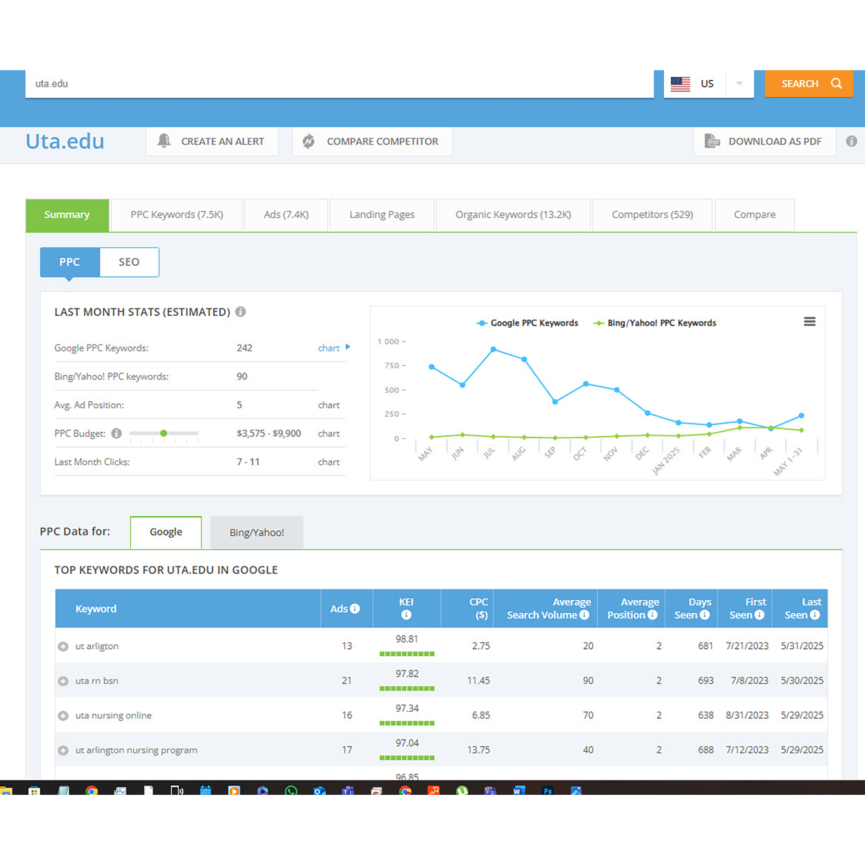
Task: Click Days Seen info icon
Action: coord(704,615)
